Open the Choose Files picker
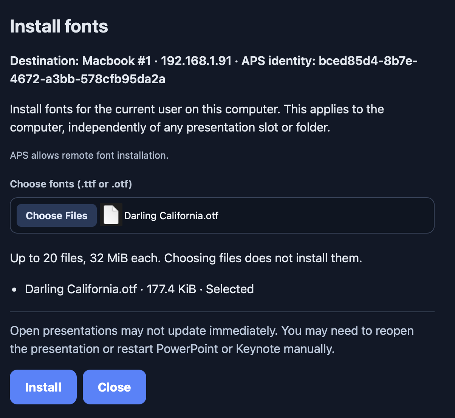 point(57,215)
